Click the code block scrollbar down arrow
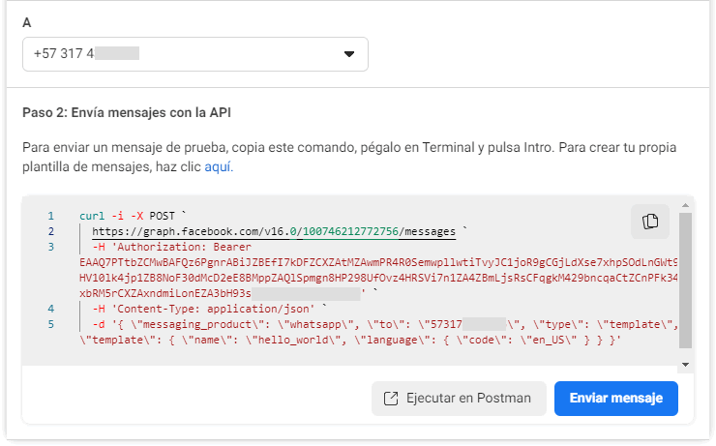Image resolution: width=716 pixels, height=446 pixels. (685, 365)
